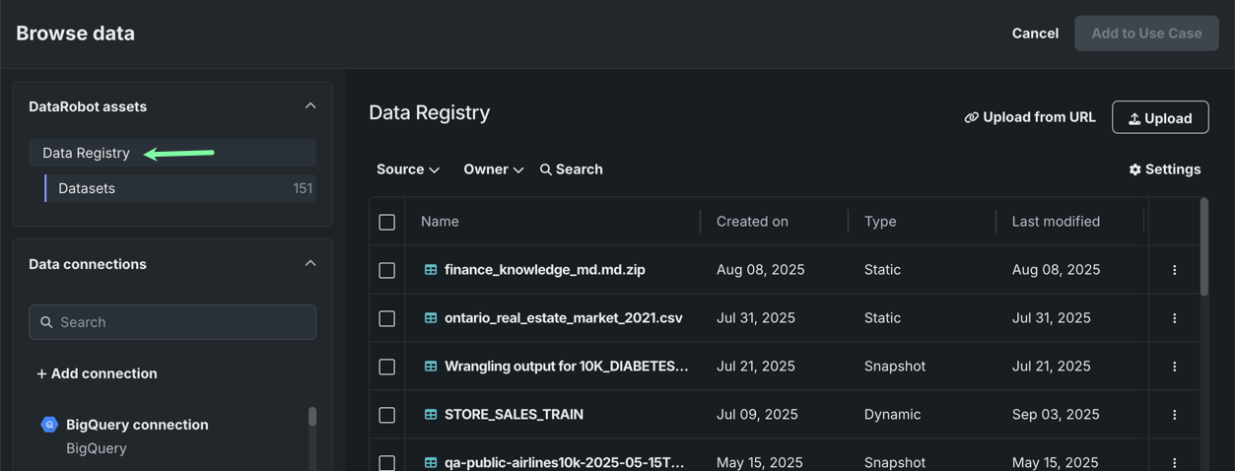Collapse the Data connections section
This screenshot has height=471, width=1235.
pos(310,264)
